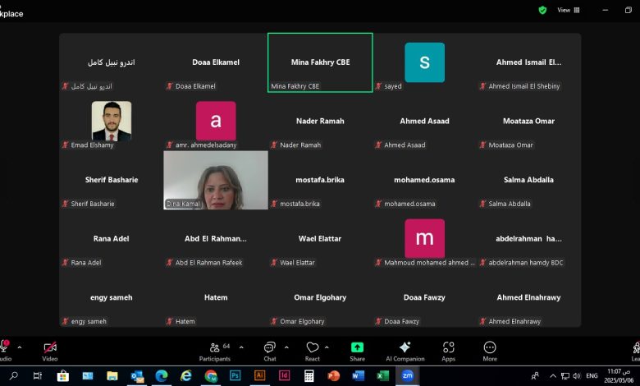This screenshot has width=640, height=386.
Task: Expand the React options caret
Action: [327, 347]
